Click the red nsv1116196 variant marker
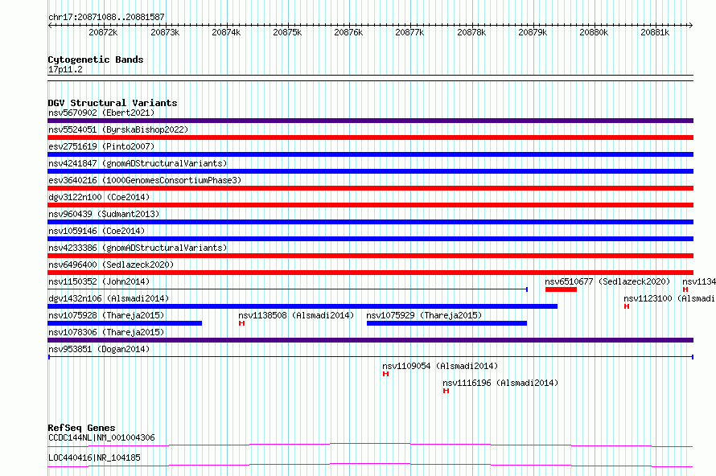 click(446, 391)
